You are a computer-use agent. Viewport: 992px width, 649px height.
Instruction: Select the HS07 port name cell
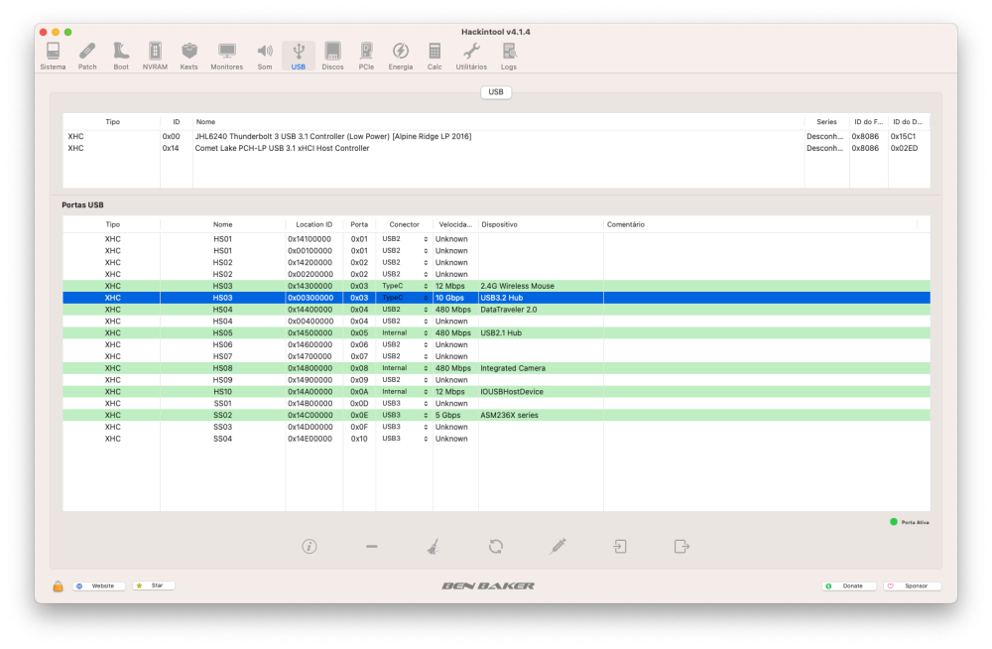[x=222, y=356]
